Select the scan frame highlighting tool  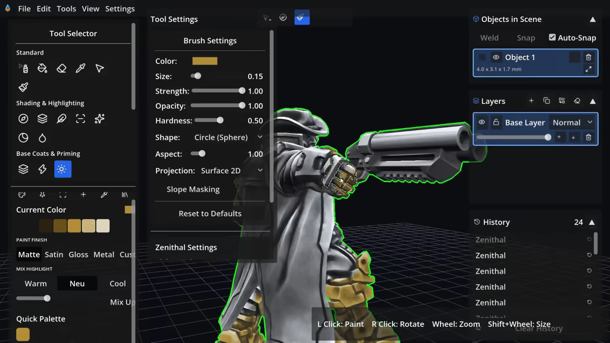tap(80, 119)
